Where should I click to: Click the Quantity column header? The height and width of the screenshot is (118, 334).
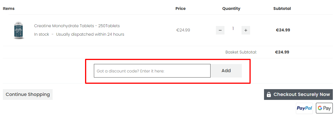(231, 8)
